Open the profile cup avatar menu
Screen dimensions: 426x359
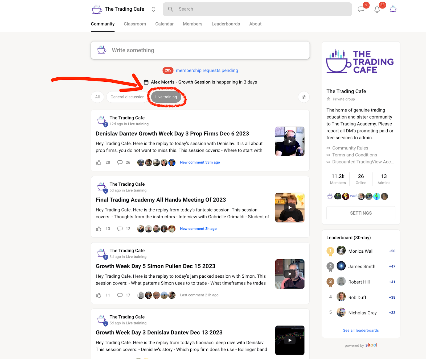[x=393, y=9]
